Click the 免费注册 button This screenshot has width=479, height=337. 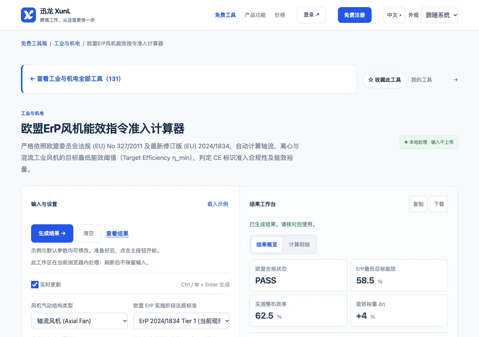point(355,15)
